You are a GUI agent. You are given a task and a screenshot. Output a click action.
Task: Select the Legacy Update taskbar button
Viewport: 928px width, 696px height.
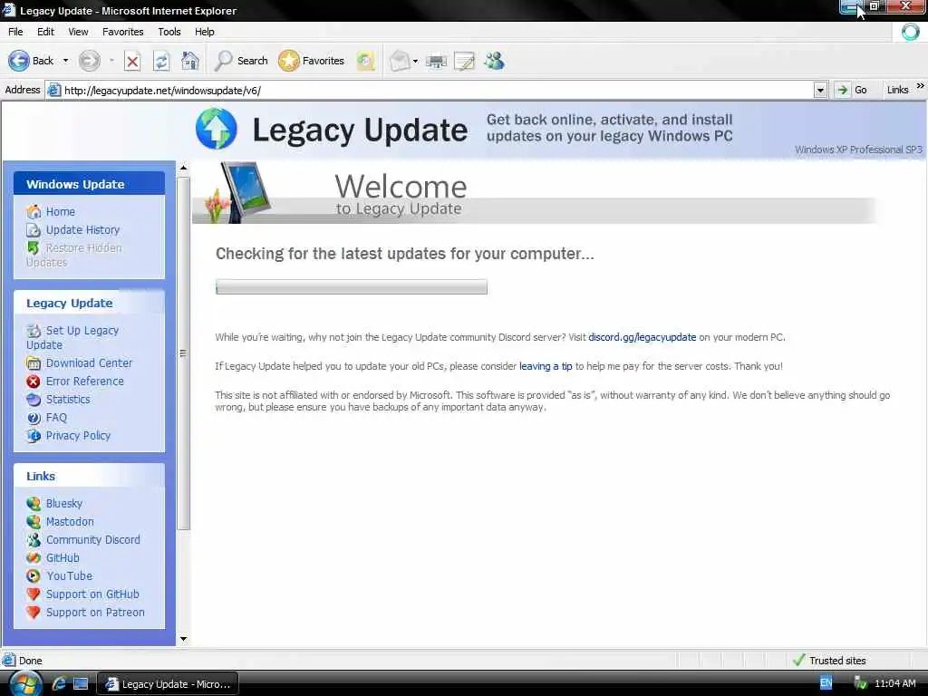[x=168, y=683]
